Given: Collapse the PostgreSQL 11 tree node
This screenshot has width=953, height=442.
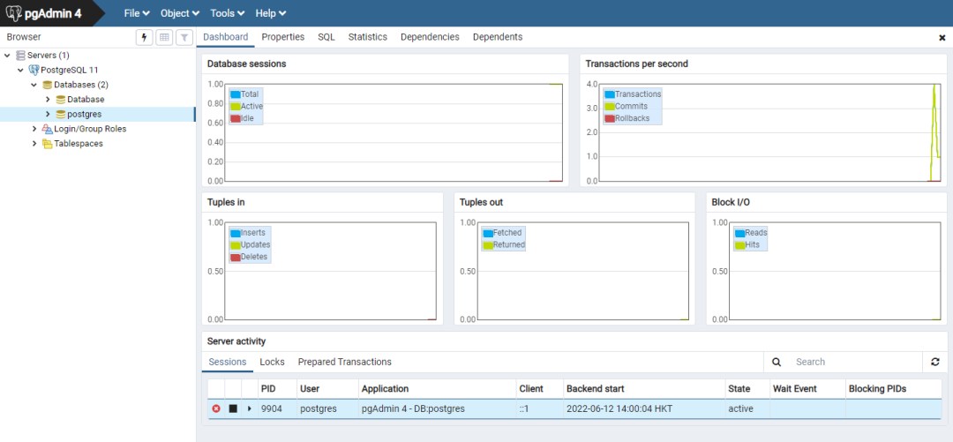Looking at the screenshot, I should [20, 70].
